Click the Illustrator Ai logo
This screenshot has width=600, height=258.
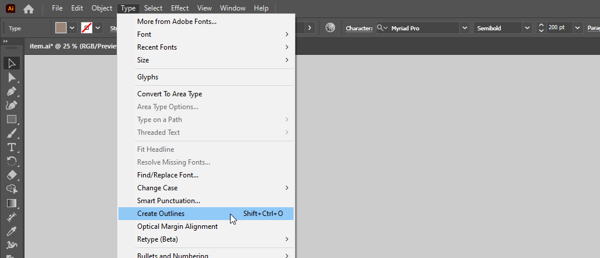(12, 8)
